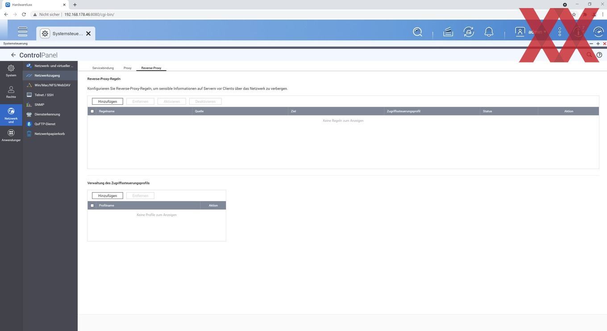607x331 pixels.
Task: Open Diensterkennung entry
Action: (50, 114)
